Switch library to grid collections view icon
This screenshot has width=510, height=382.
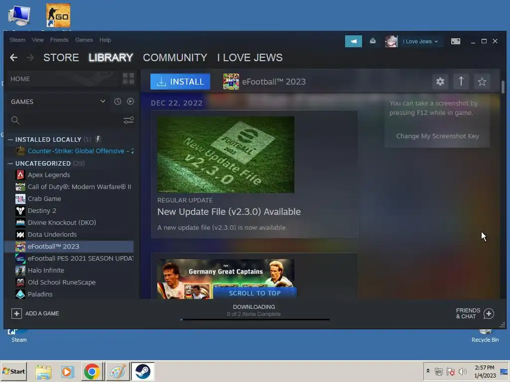(x=128, y=79)
